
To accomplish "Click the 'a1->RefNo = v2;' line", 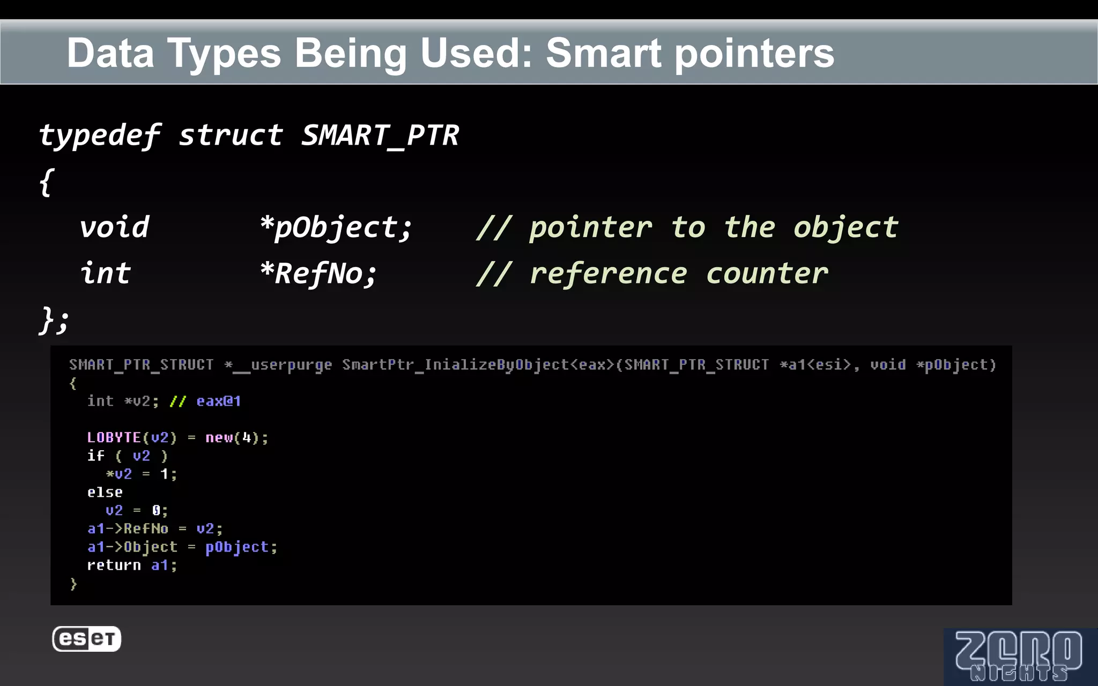I will tap(155, 528).
